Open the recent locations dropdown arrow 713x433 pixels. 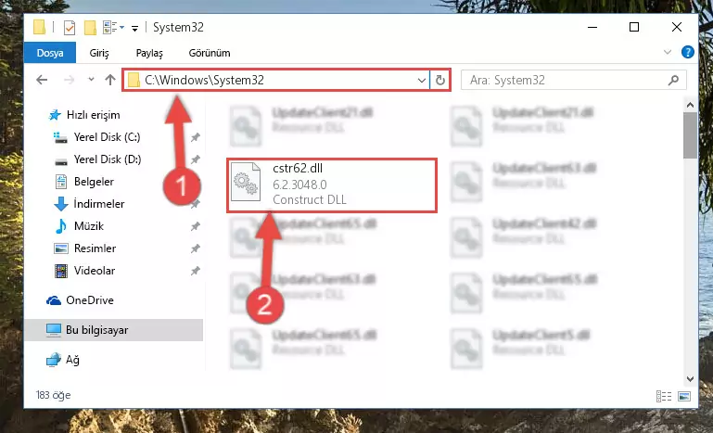(91, 80)
